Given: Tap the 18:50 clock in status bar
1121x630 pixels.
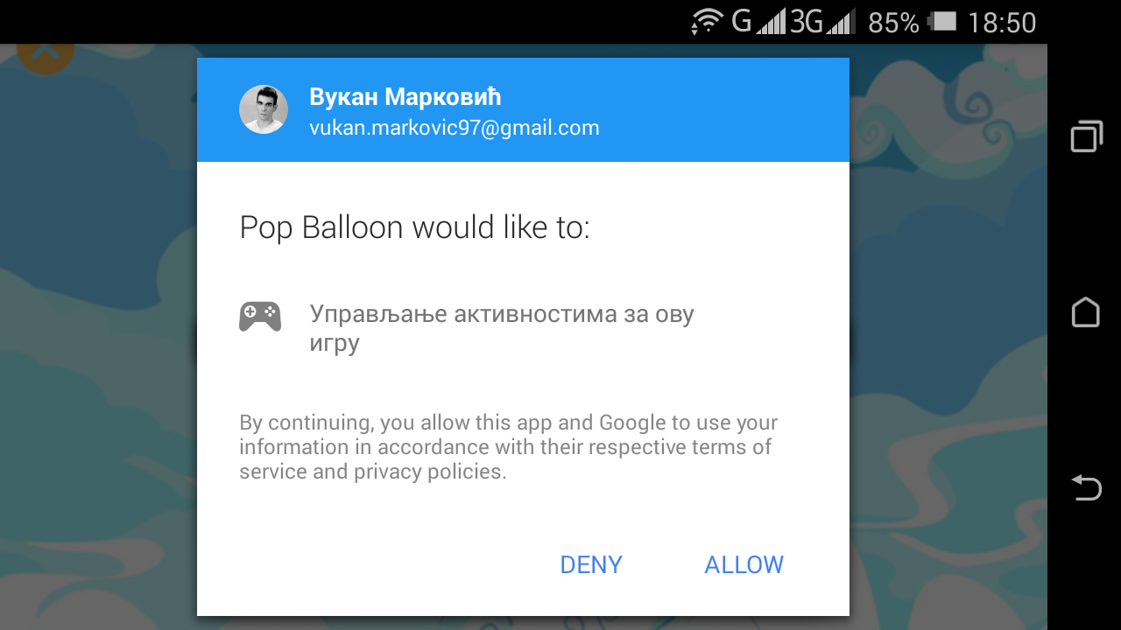Looking at the screenshot, I should [1002, 22].
